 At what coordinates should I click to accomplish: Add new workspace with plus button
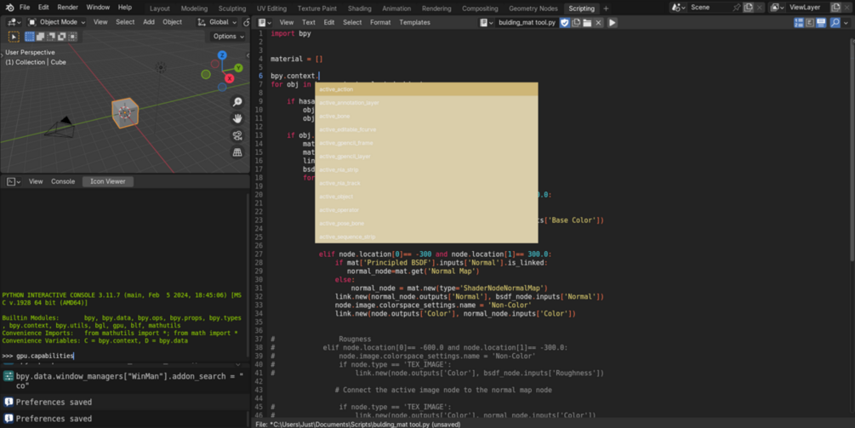click(606, 9)
